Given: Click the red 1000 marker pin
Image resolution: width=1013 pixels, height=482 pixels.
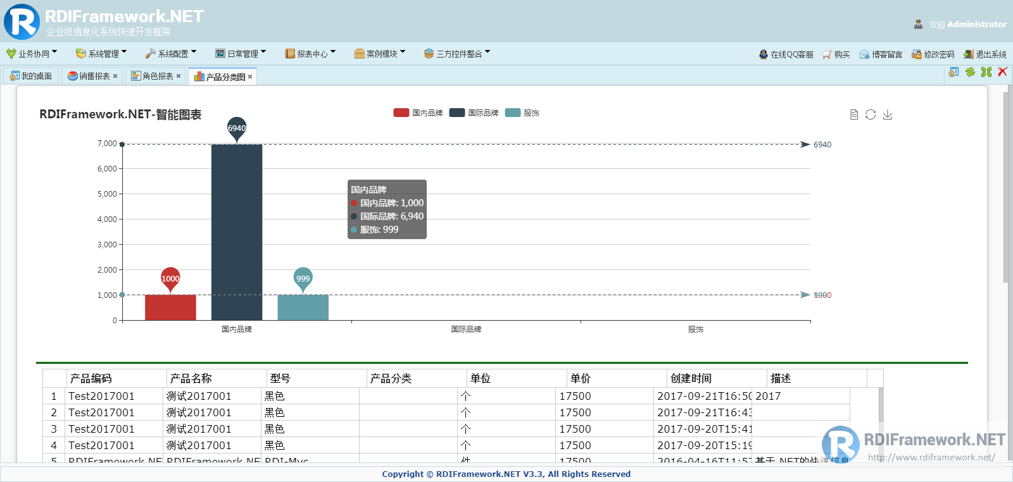Looking at the screenshot, I should click(x=170, y=278).
